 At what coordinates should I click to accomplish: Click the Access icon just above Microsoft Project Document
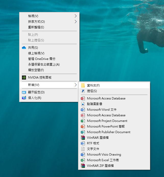coord(83,115)
